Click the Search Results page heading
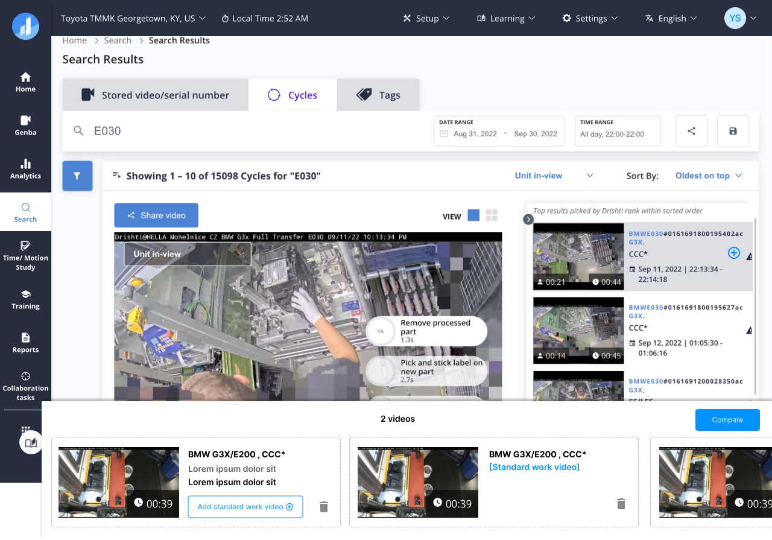772x540 pixels. [x=103, y=59]
